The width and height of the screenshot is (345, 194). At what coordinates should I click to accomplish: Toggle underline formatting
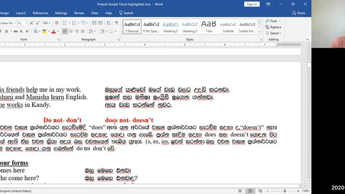[6, 31]
